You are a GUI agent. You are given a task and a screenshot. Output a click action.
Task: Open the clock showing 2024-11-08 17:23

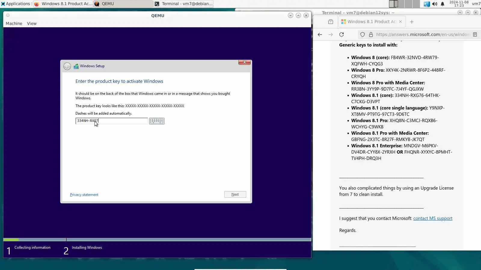click(459, 4)
